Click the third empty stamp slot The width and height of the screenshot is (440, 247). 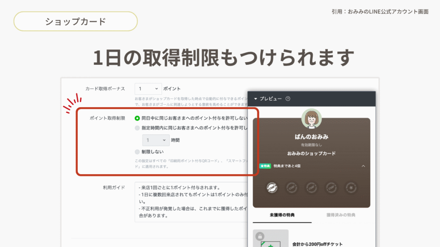312,187
